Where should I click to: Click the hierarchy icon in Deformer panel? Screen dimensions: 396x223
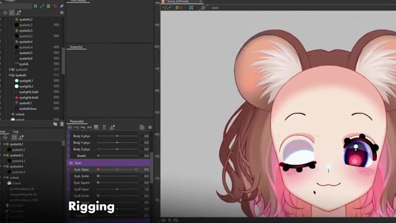(x=21, y=137)
